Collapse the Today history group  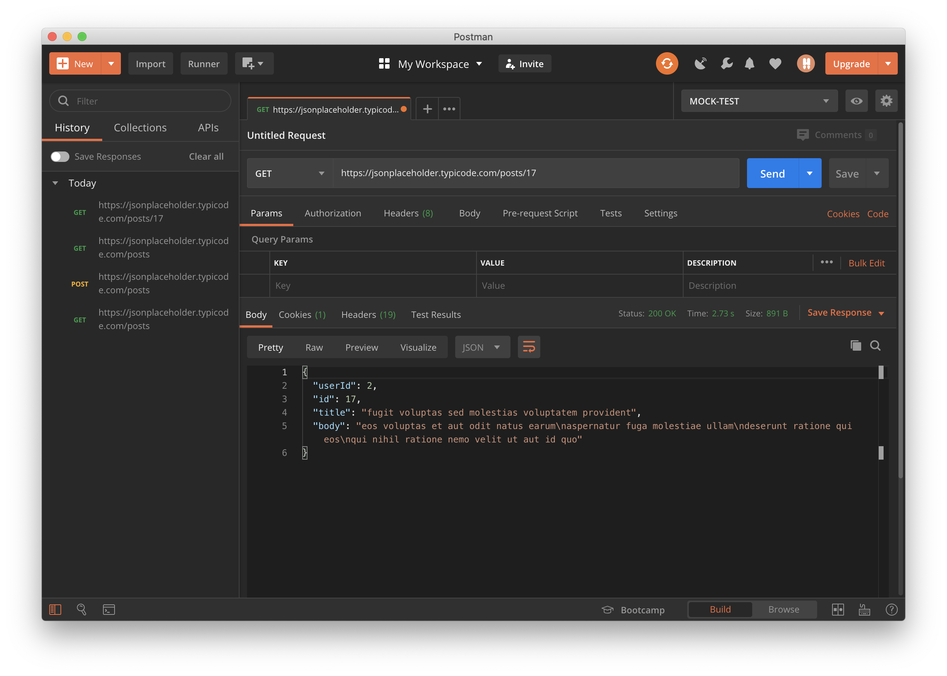(x=55, y=183)
